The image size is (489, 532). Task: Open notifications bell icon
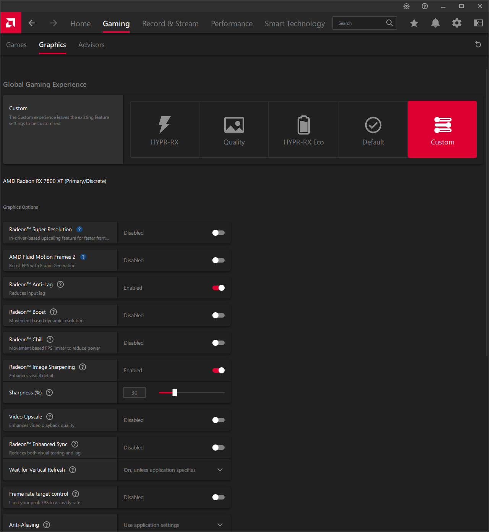[435, 23]
